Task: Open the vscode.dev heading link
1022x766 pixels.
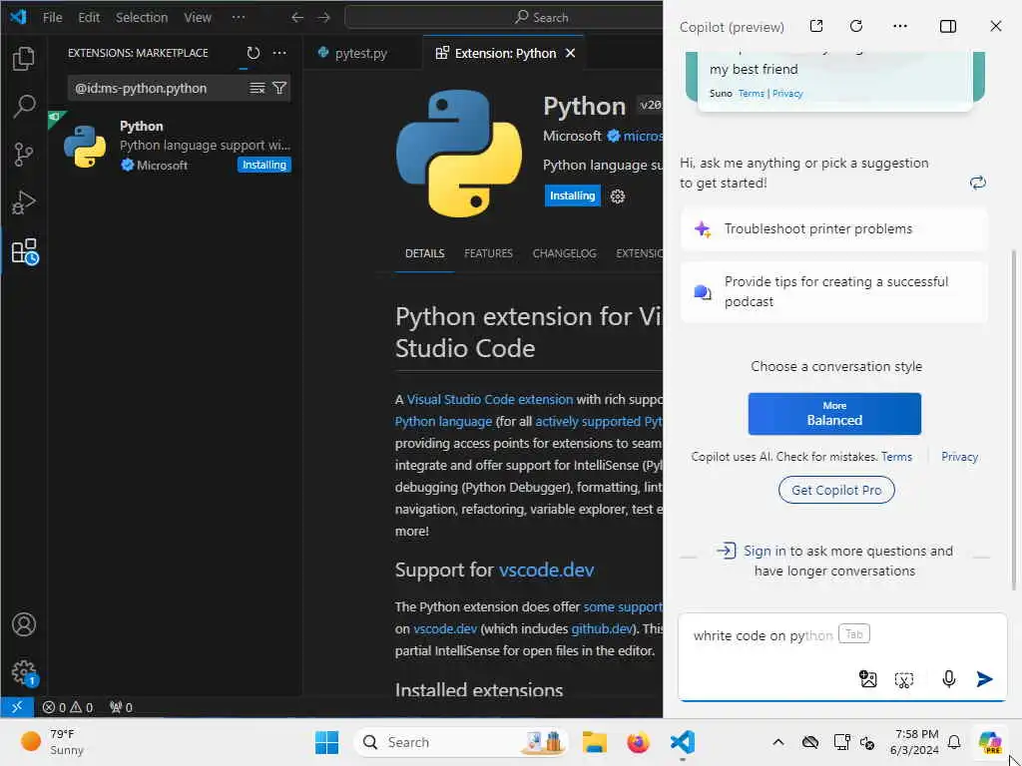Action: pyautogui.click(x=546, y=570)
